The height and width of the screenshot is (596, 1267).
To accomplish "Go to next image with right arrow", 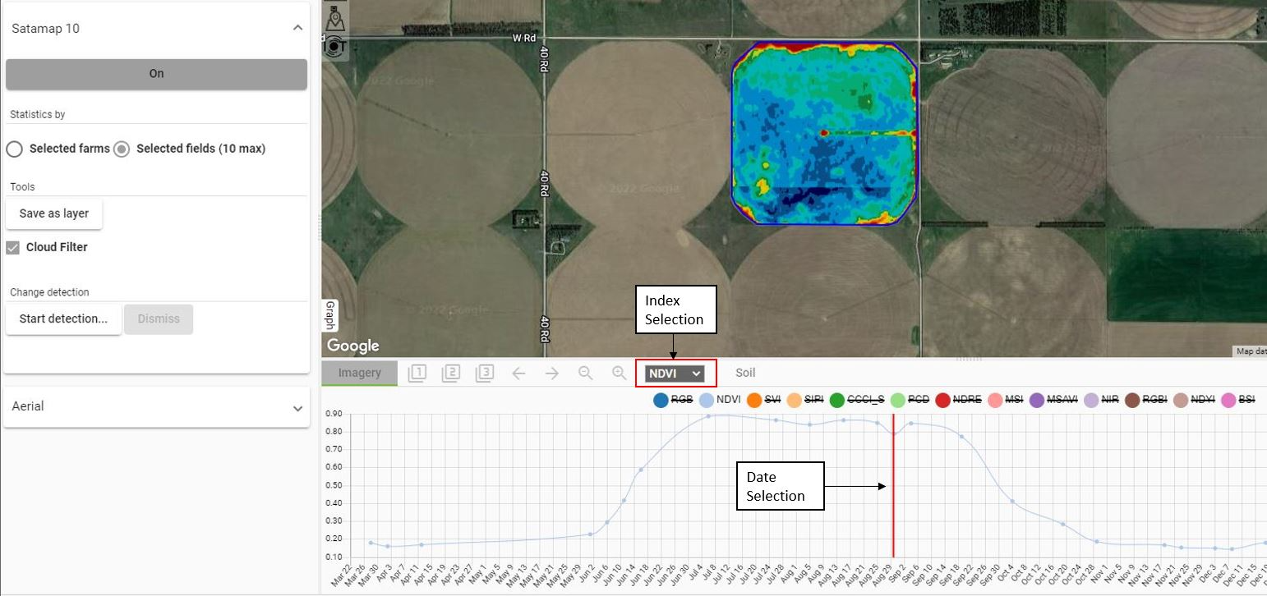I will pyautogui.click(x=552, y=374).
